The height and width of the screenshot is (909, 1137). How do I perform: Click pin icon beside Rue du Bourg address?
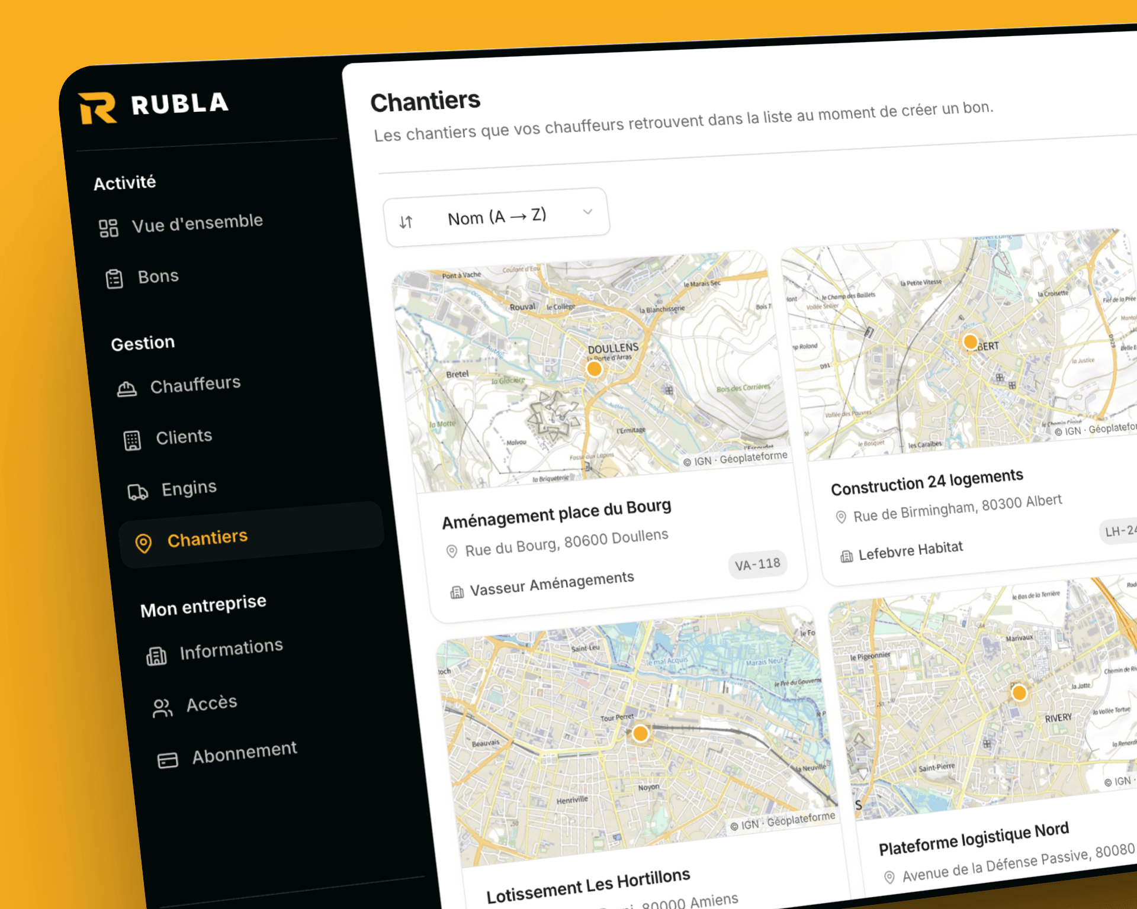pos(451,552)
